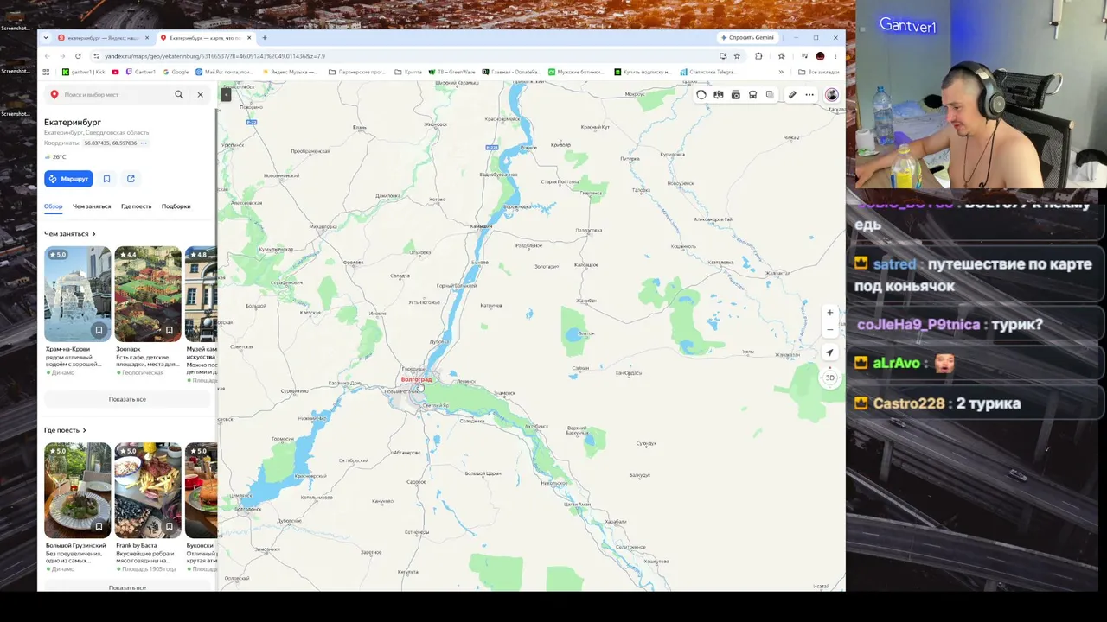Open the Yandex Maps profile avatar
The image size is (1107, 622).
point(832,95)
